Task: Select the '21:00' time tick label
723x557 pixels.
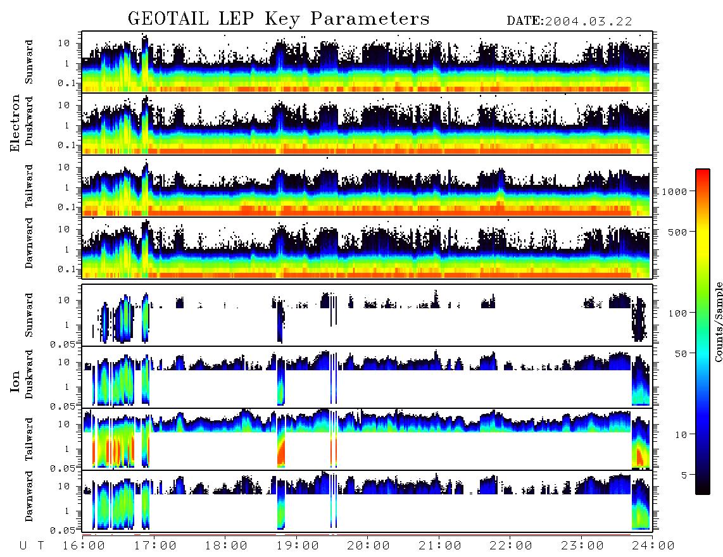Action: [440, 546]
